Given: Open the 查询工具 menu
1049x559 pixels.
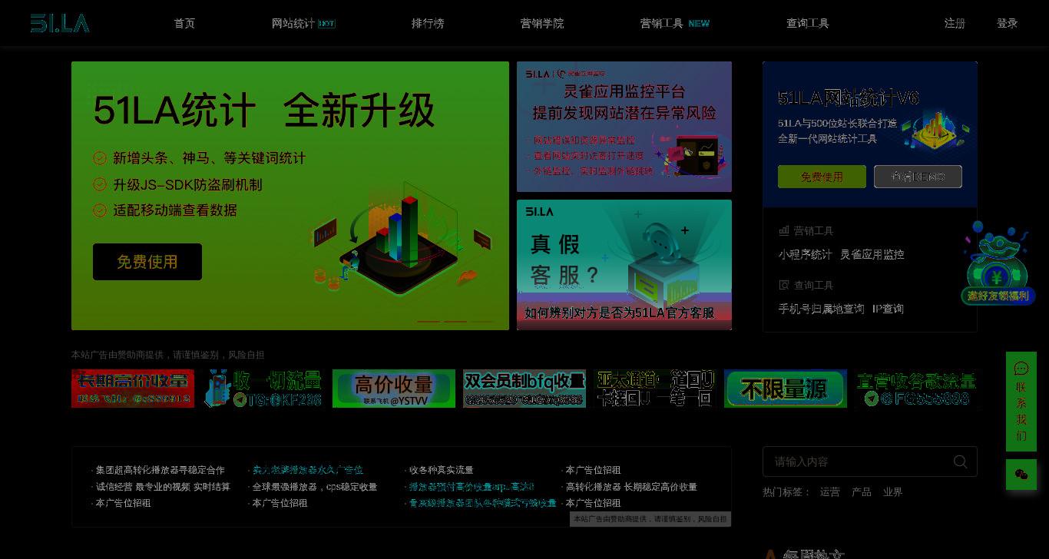Looking at the screenshot, I should point(808,23).
